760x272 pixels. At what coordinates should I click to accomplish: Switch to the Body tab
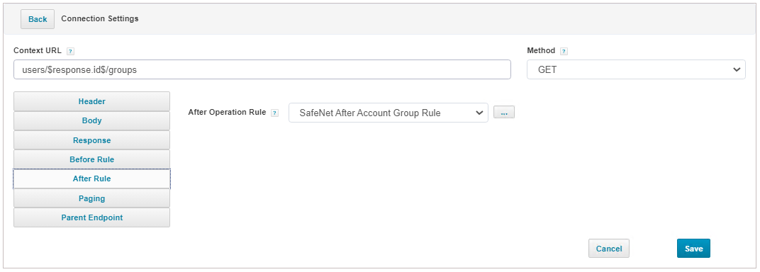pyautogui.click(x=91, y=121)
